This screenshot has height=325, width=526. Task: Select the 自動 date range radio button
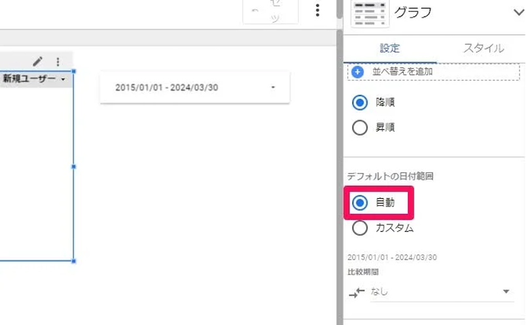360,202
